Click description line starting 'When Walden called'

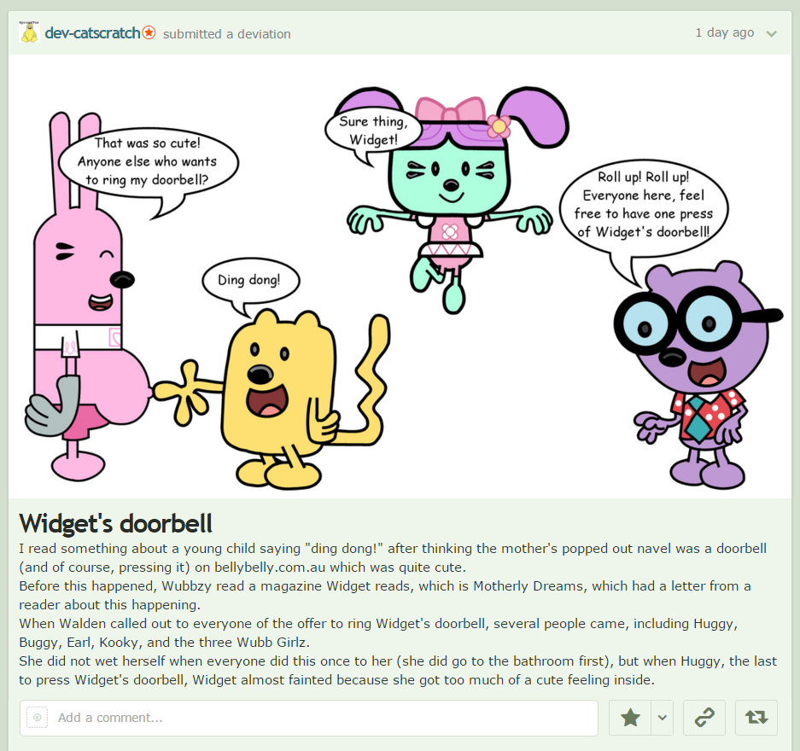(378, 624)
